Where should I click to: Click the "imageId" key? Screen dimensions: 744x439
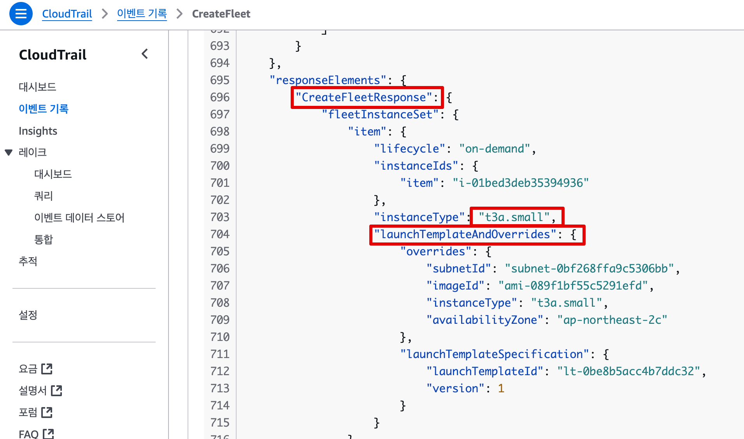click(x=455, y=286)
